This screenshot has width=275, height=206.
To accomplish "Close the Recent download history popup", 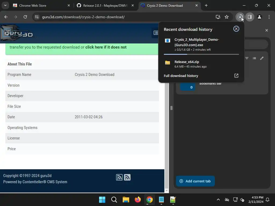I will pyautogui.click(x=236, y=29).
